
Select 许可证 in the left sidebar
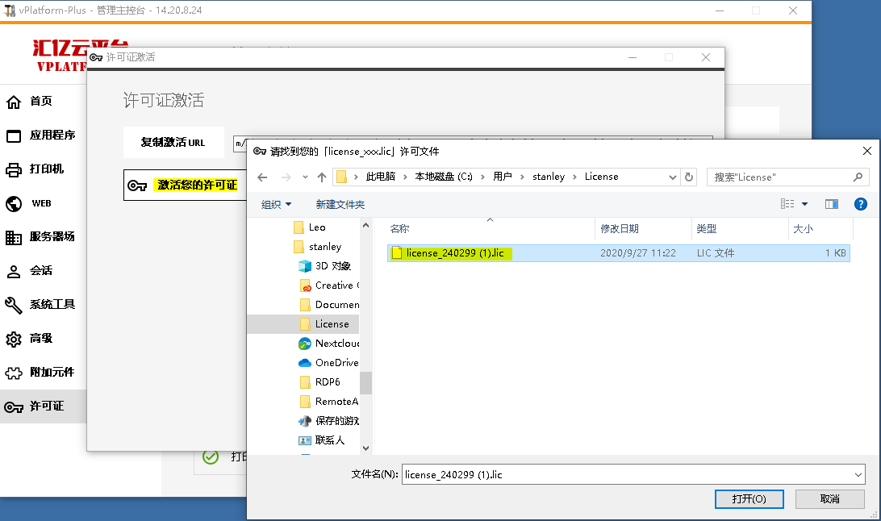pyautogui.click(x=46, y=406)
